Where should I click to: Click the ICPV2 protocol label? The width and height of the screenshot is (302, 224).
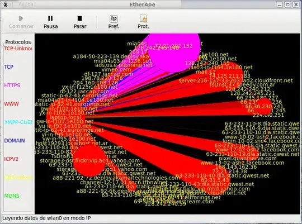(x=11, y=159)
